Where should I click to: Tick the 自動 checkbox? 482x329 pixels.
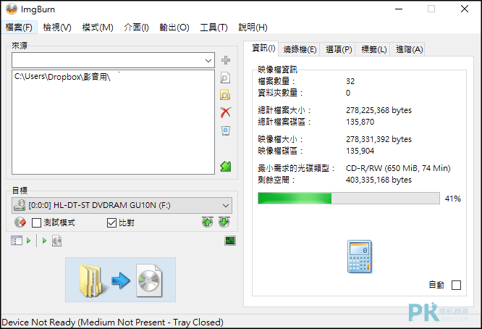456,285
